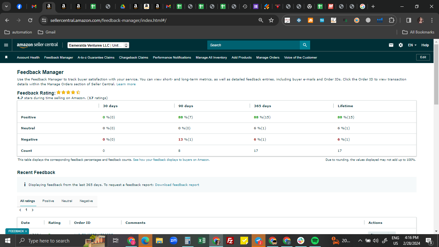Screen dimensions: 439x247
Task: Go back to the previous page
Action: pyautogui.click(x=7, y=20)
